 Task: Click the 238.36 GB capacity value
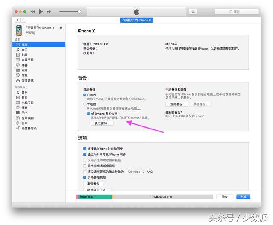pyautogui.click(x=101, y=44)
